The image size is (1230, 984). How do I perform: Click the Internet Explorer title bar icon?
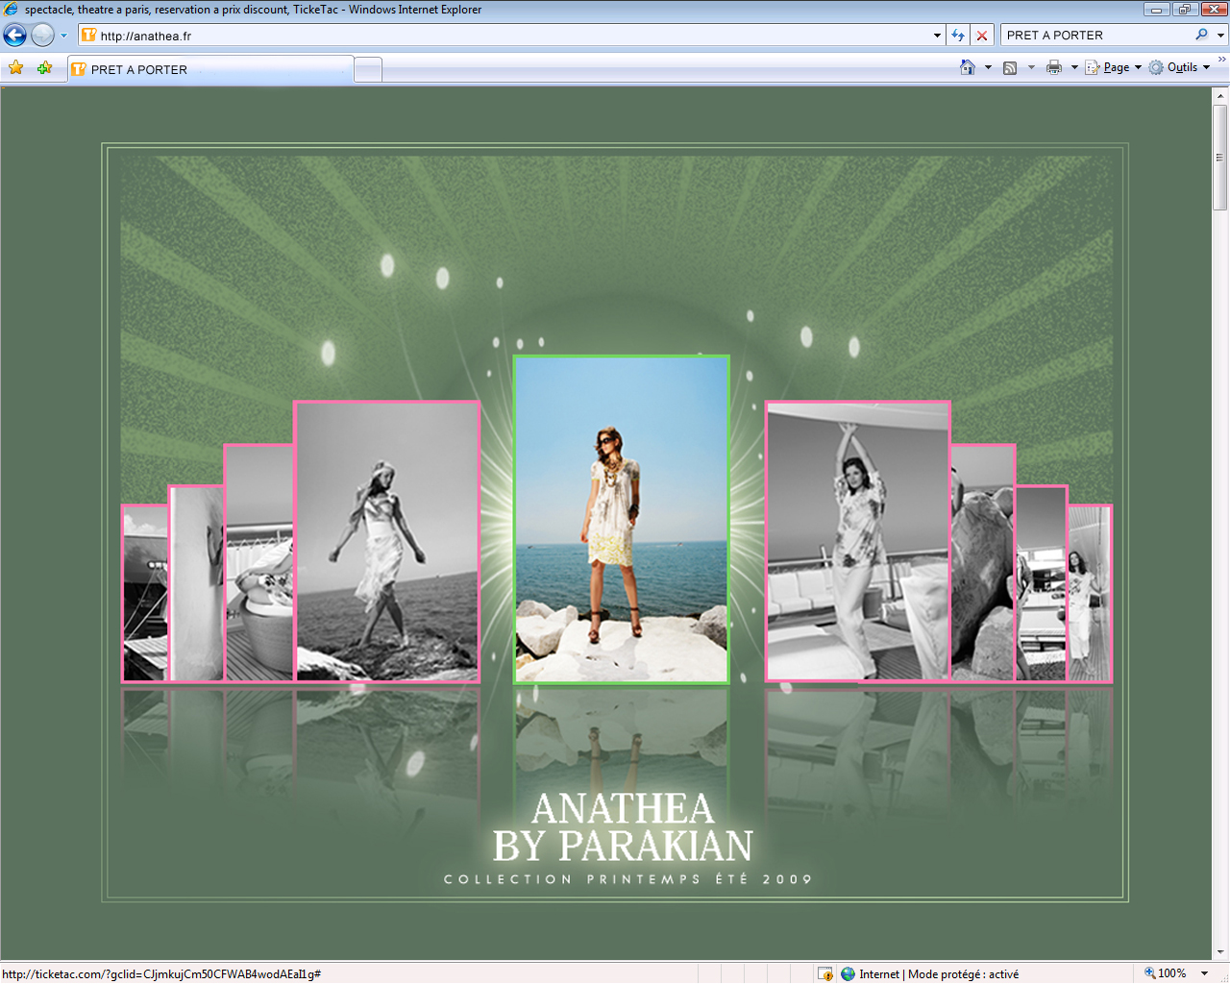tap(11, 10)
